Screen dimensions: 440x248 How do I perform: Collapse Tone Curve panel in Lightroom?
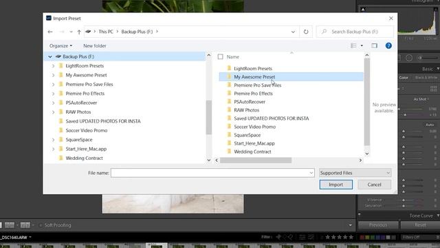pyautogui.click(x=438, y=216)
